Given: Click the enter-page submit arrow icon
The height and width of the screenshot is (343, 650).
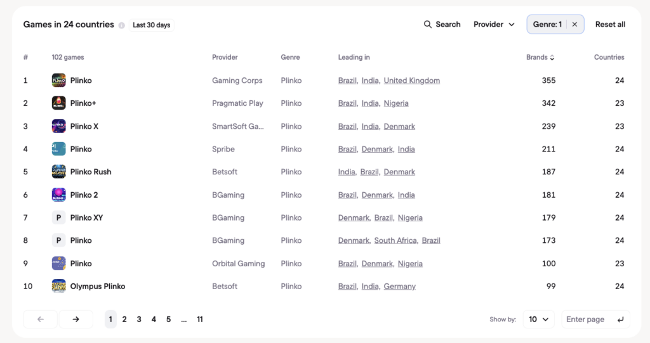Looking at the screenshot, I should coord(620,320).
